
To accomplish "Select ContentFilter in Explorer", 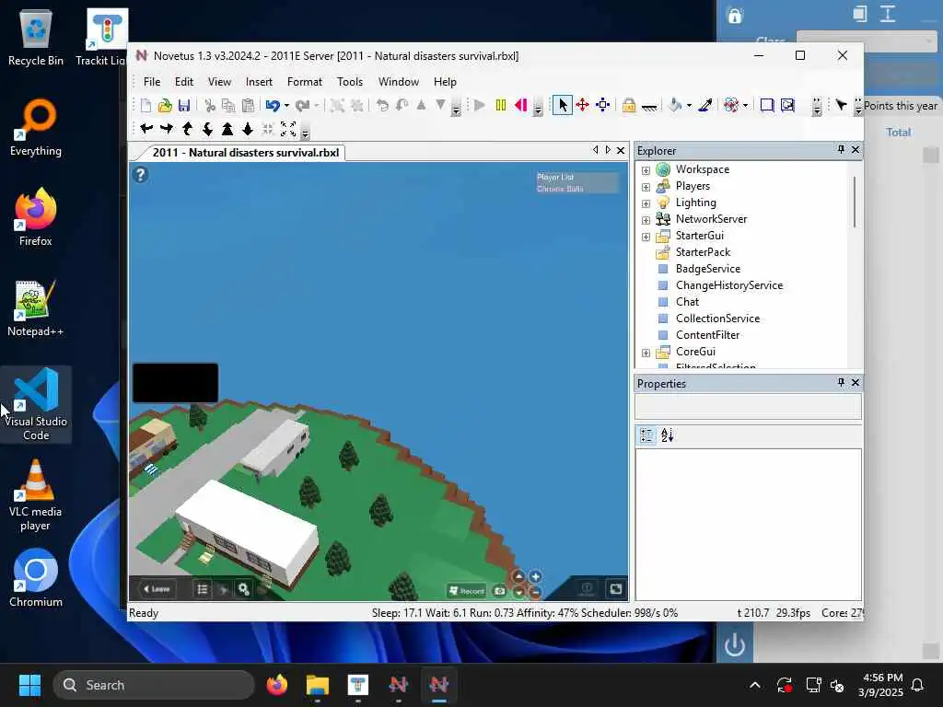I will 707,335.
